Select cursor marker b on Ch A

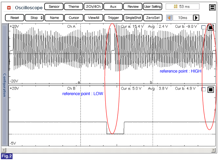pyautogui.click(x=151, y=82)
